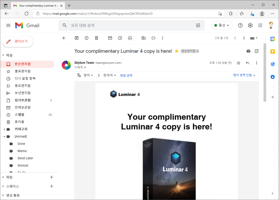Open message options beside reply arrow
The width and height of the screenshot is (279, 200).
pyautogui.click(x=256, y=63)
